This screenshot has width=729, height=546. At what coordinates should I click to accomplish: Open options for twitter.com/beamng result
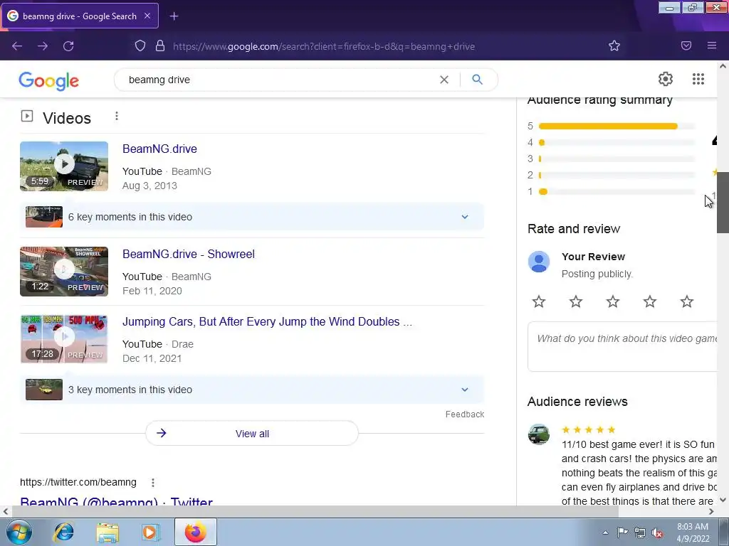pos(153,483)
